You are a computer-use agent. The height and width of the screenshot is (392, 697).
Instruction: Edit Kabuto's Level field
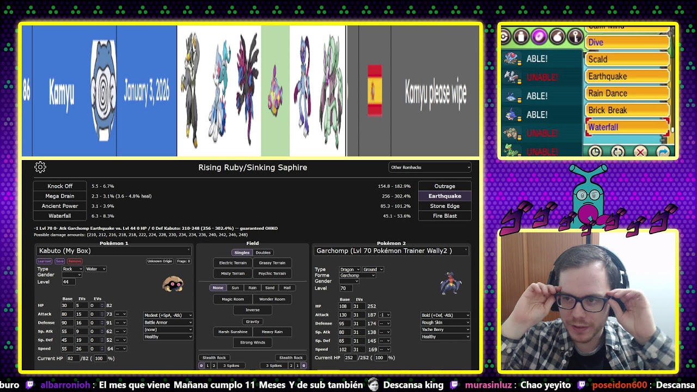(69, 282)
